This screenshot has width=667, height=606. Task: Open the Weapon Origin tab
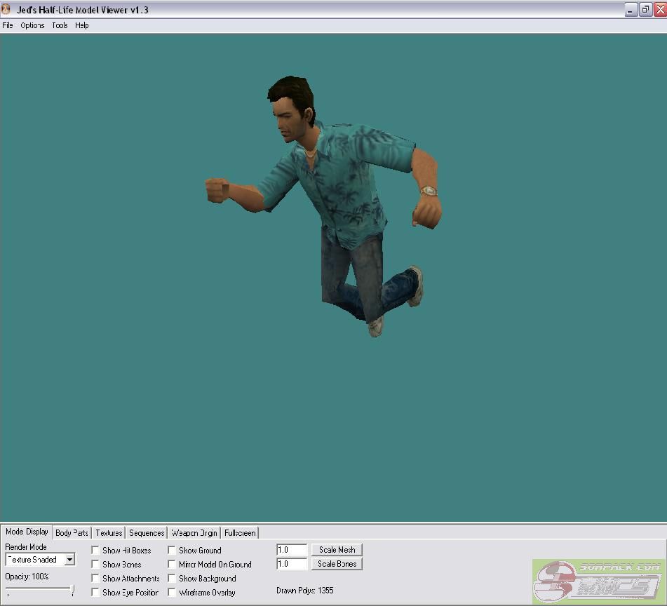(x=194, y=533)
